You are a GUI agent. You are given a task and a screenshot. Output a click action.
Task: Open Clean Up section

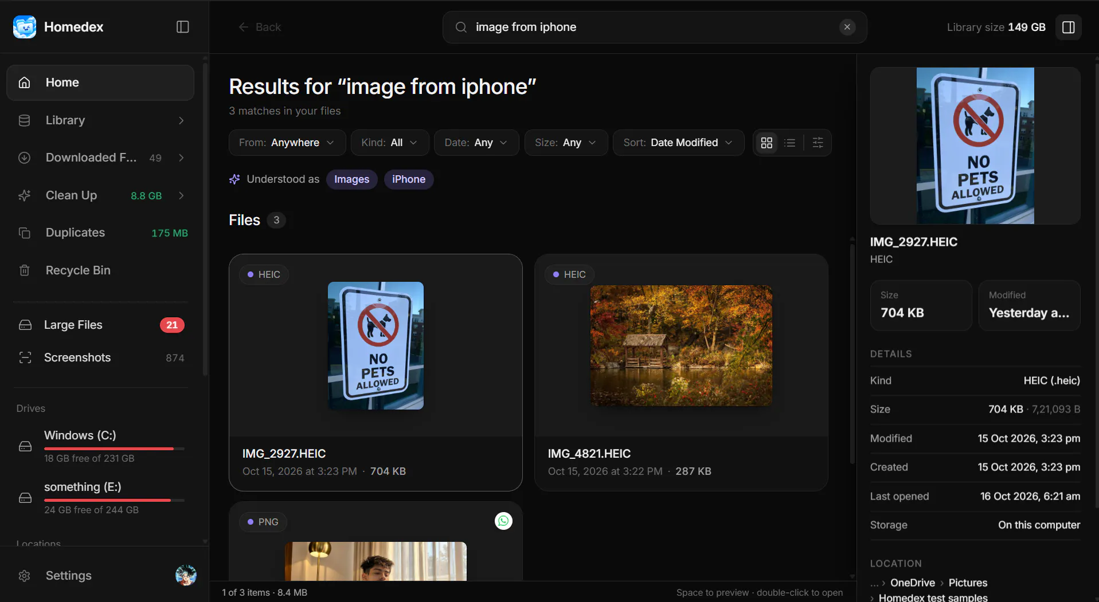pos(100,195)
